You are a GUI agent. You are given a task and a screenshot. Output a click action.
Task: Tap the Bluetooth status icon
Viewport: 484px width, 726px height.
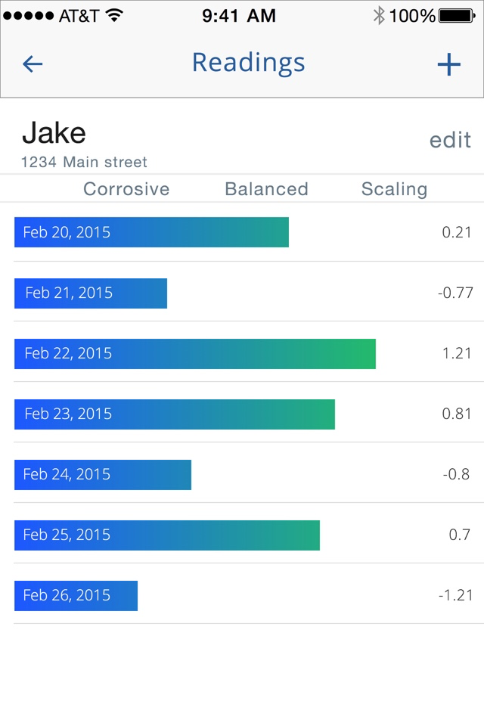point(379,15)
